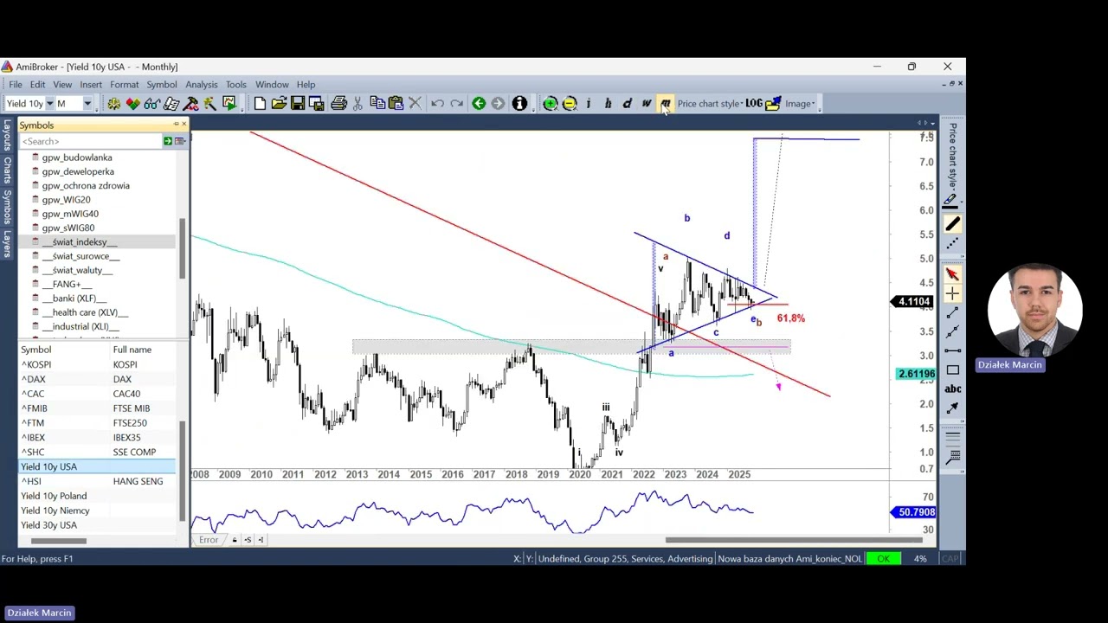Open the Format menu
The height and width of the screenshot is (623, 1108).
(124, 85)
